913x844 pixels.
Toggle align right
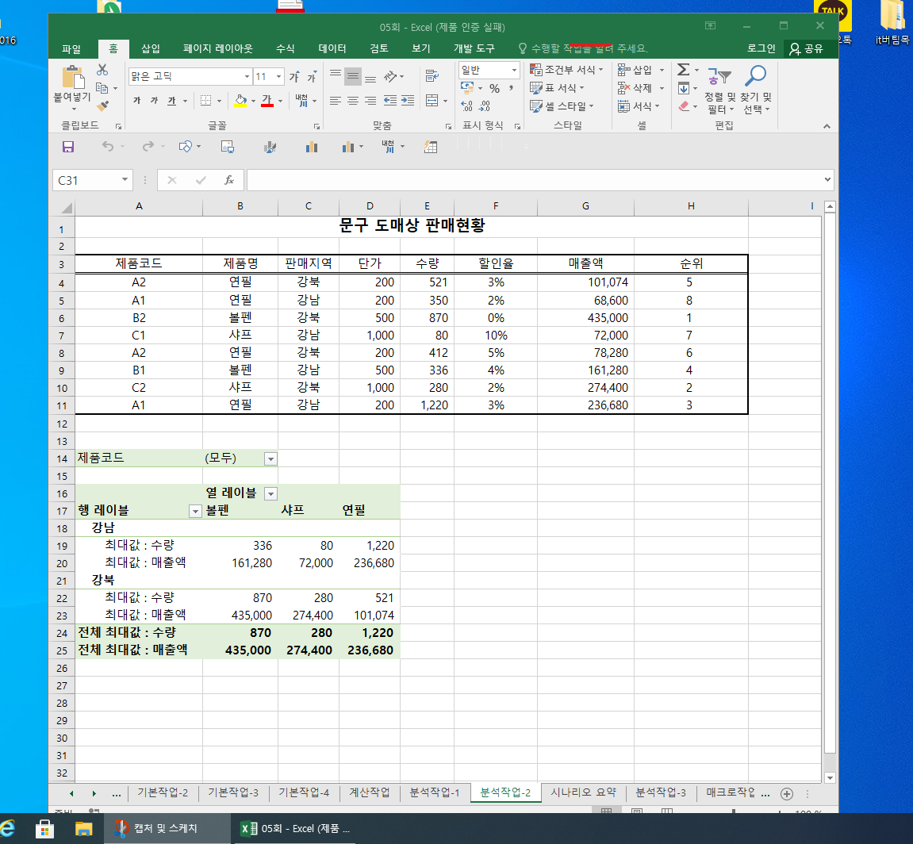click(370, 101)
